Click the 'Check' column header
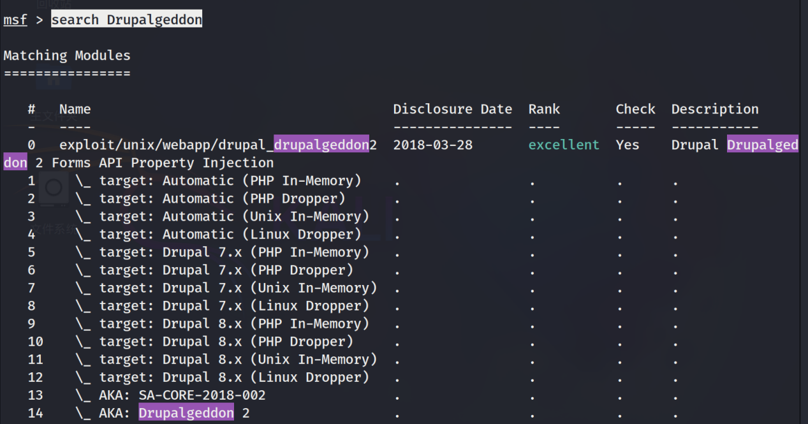This screenshot has width=808, height=424. (635, 109)
